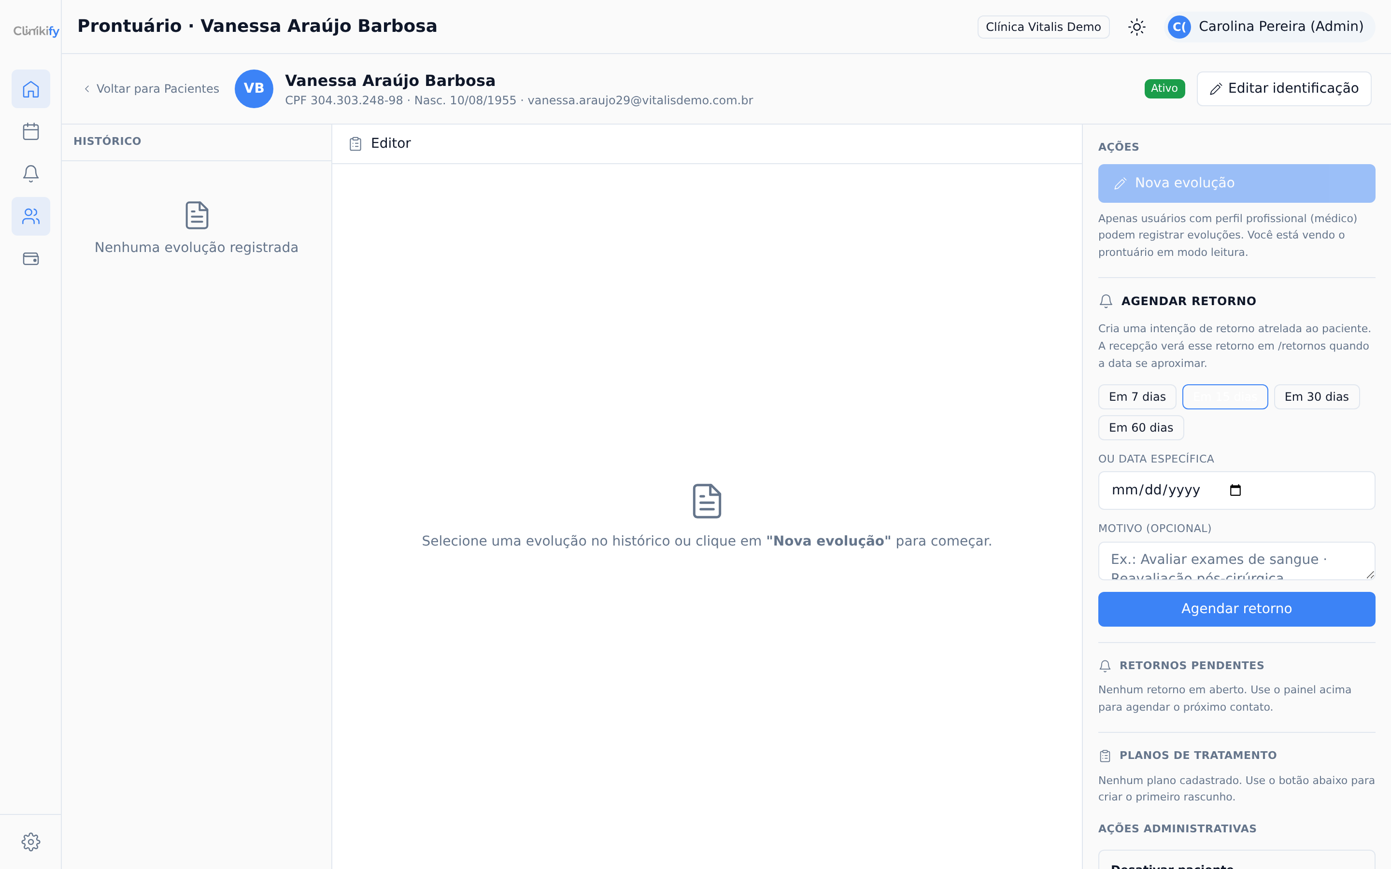The height and width of the screenshot is (869, 1391).
Task: Click the HISTÓRICO panel heading
Action: 108,141
